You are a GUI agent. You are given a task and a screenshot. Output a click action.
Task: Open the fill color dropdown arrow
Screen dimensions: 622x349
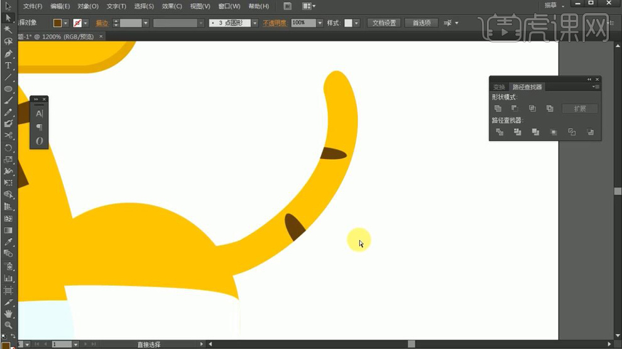click(x=66, y=23)
